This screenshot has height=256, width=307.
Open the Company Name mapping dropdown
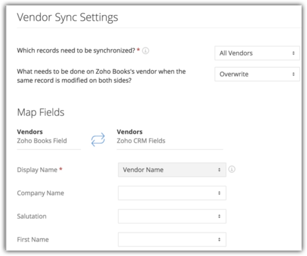tap(172, 193)
